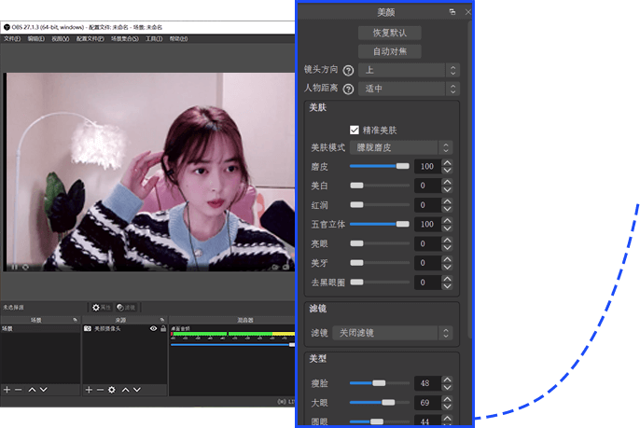
Task: Open the 镜头方向 dropdown
Action: tap(409, 71)
